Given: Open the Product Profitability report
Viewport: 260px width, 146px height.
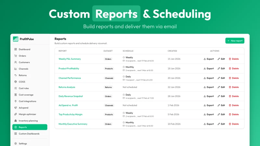Looking at the screenshot, I should point(69,68).
